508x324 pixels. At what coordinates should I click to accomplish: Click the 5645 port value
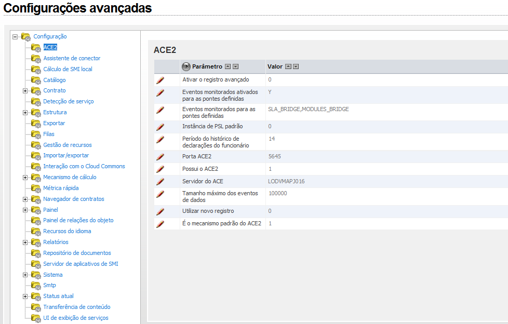pos(275,156)
